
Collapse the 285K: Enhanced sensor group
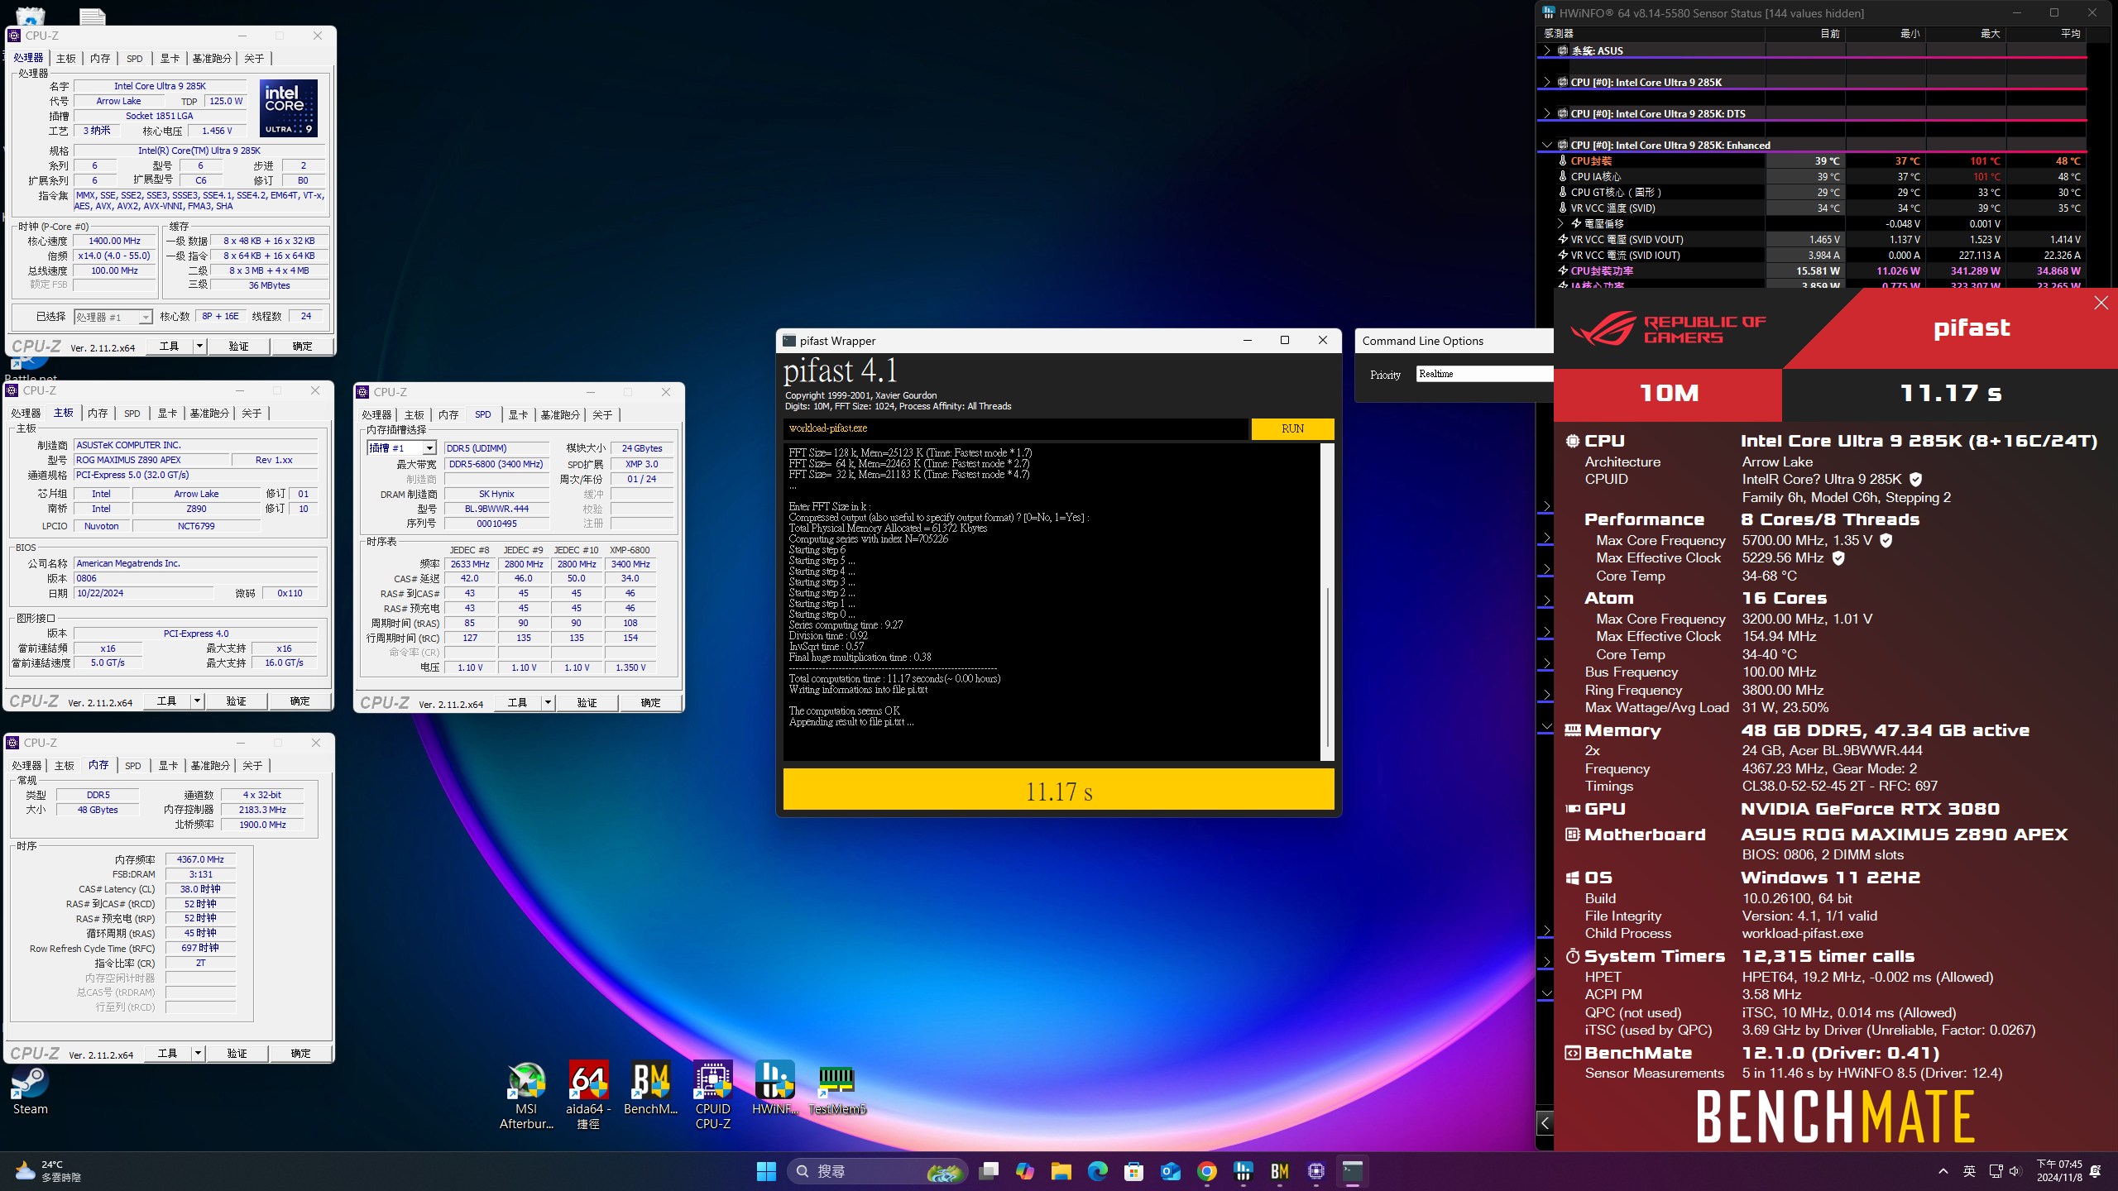[1546, 145]
